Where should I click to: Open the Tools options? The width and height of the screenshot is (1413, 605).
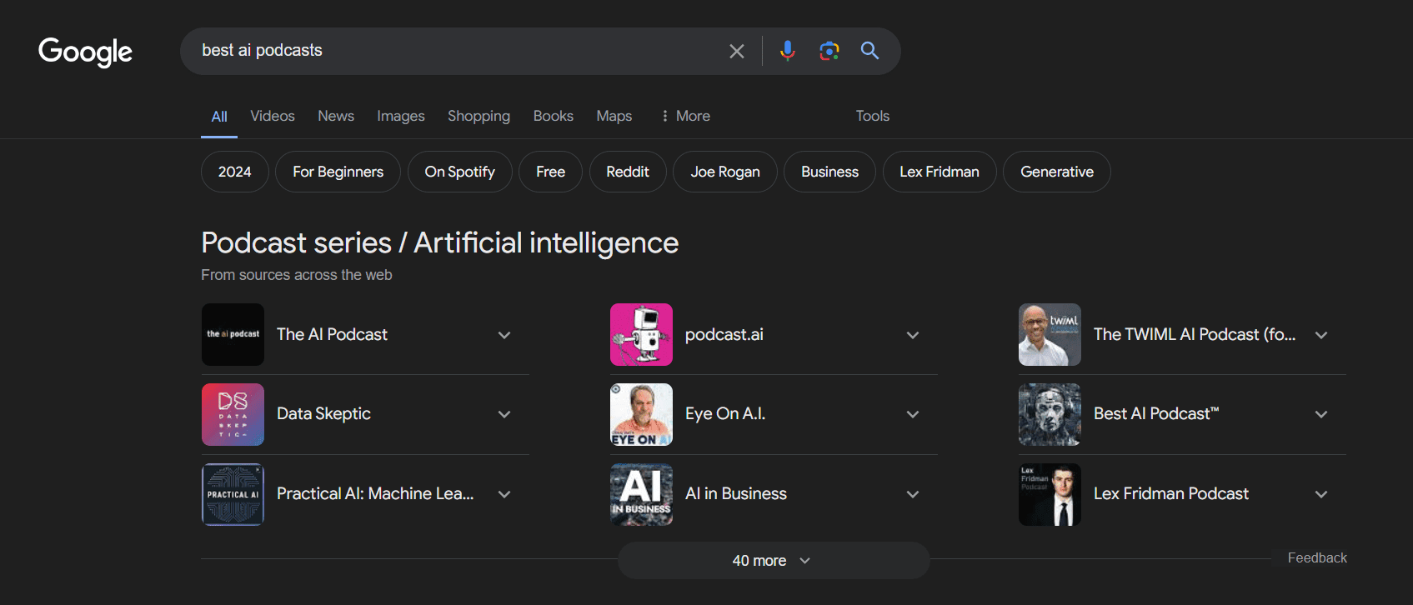click(x=873, y=116)
